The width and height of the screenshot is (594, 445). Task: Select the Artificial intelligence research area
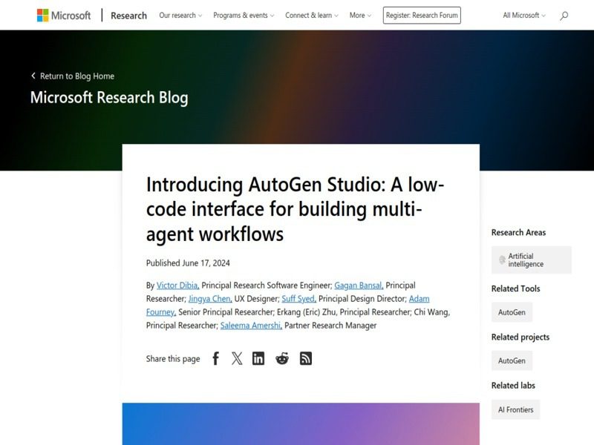tap(532, 260)
